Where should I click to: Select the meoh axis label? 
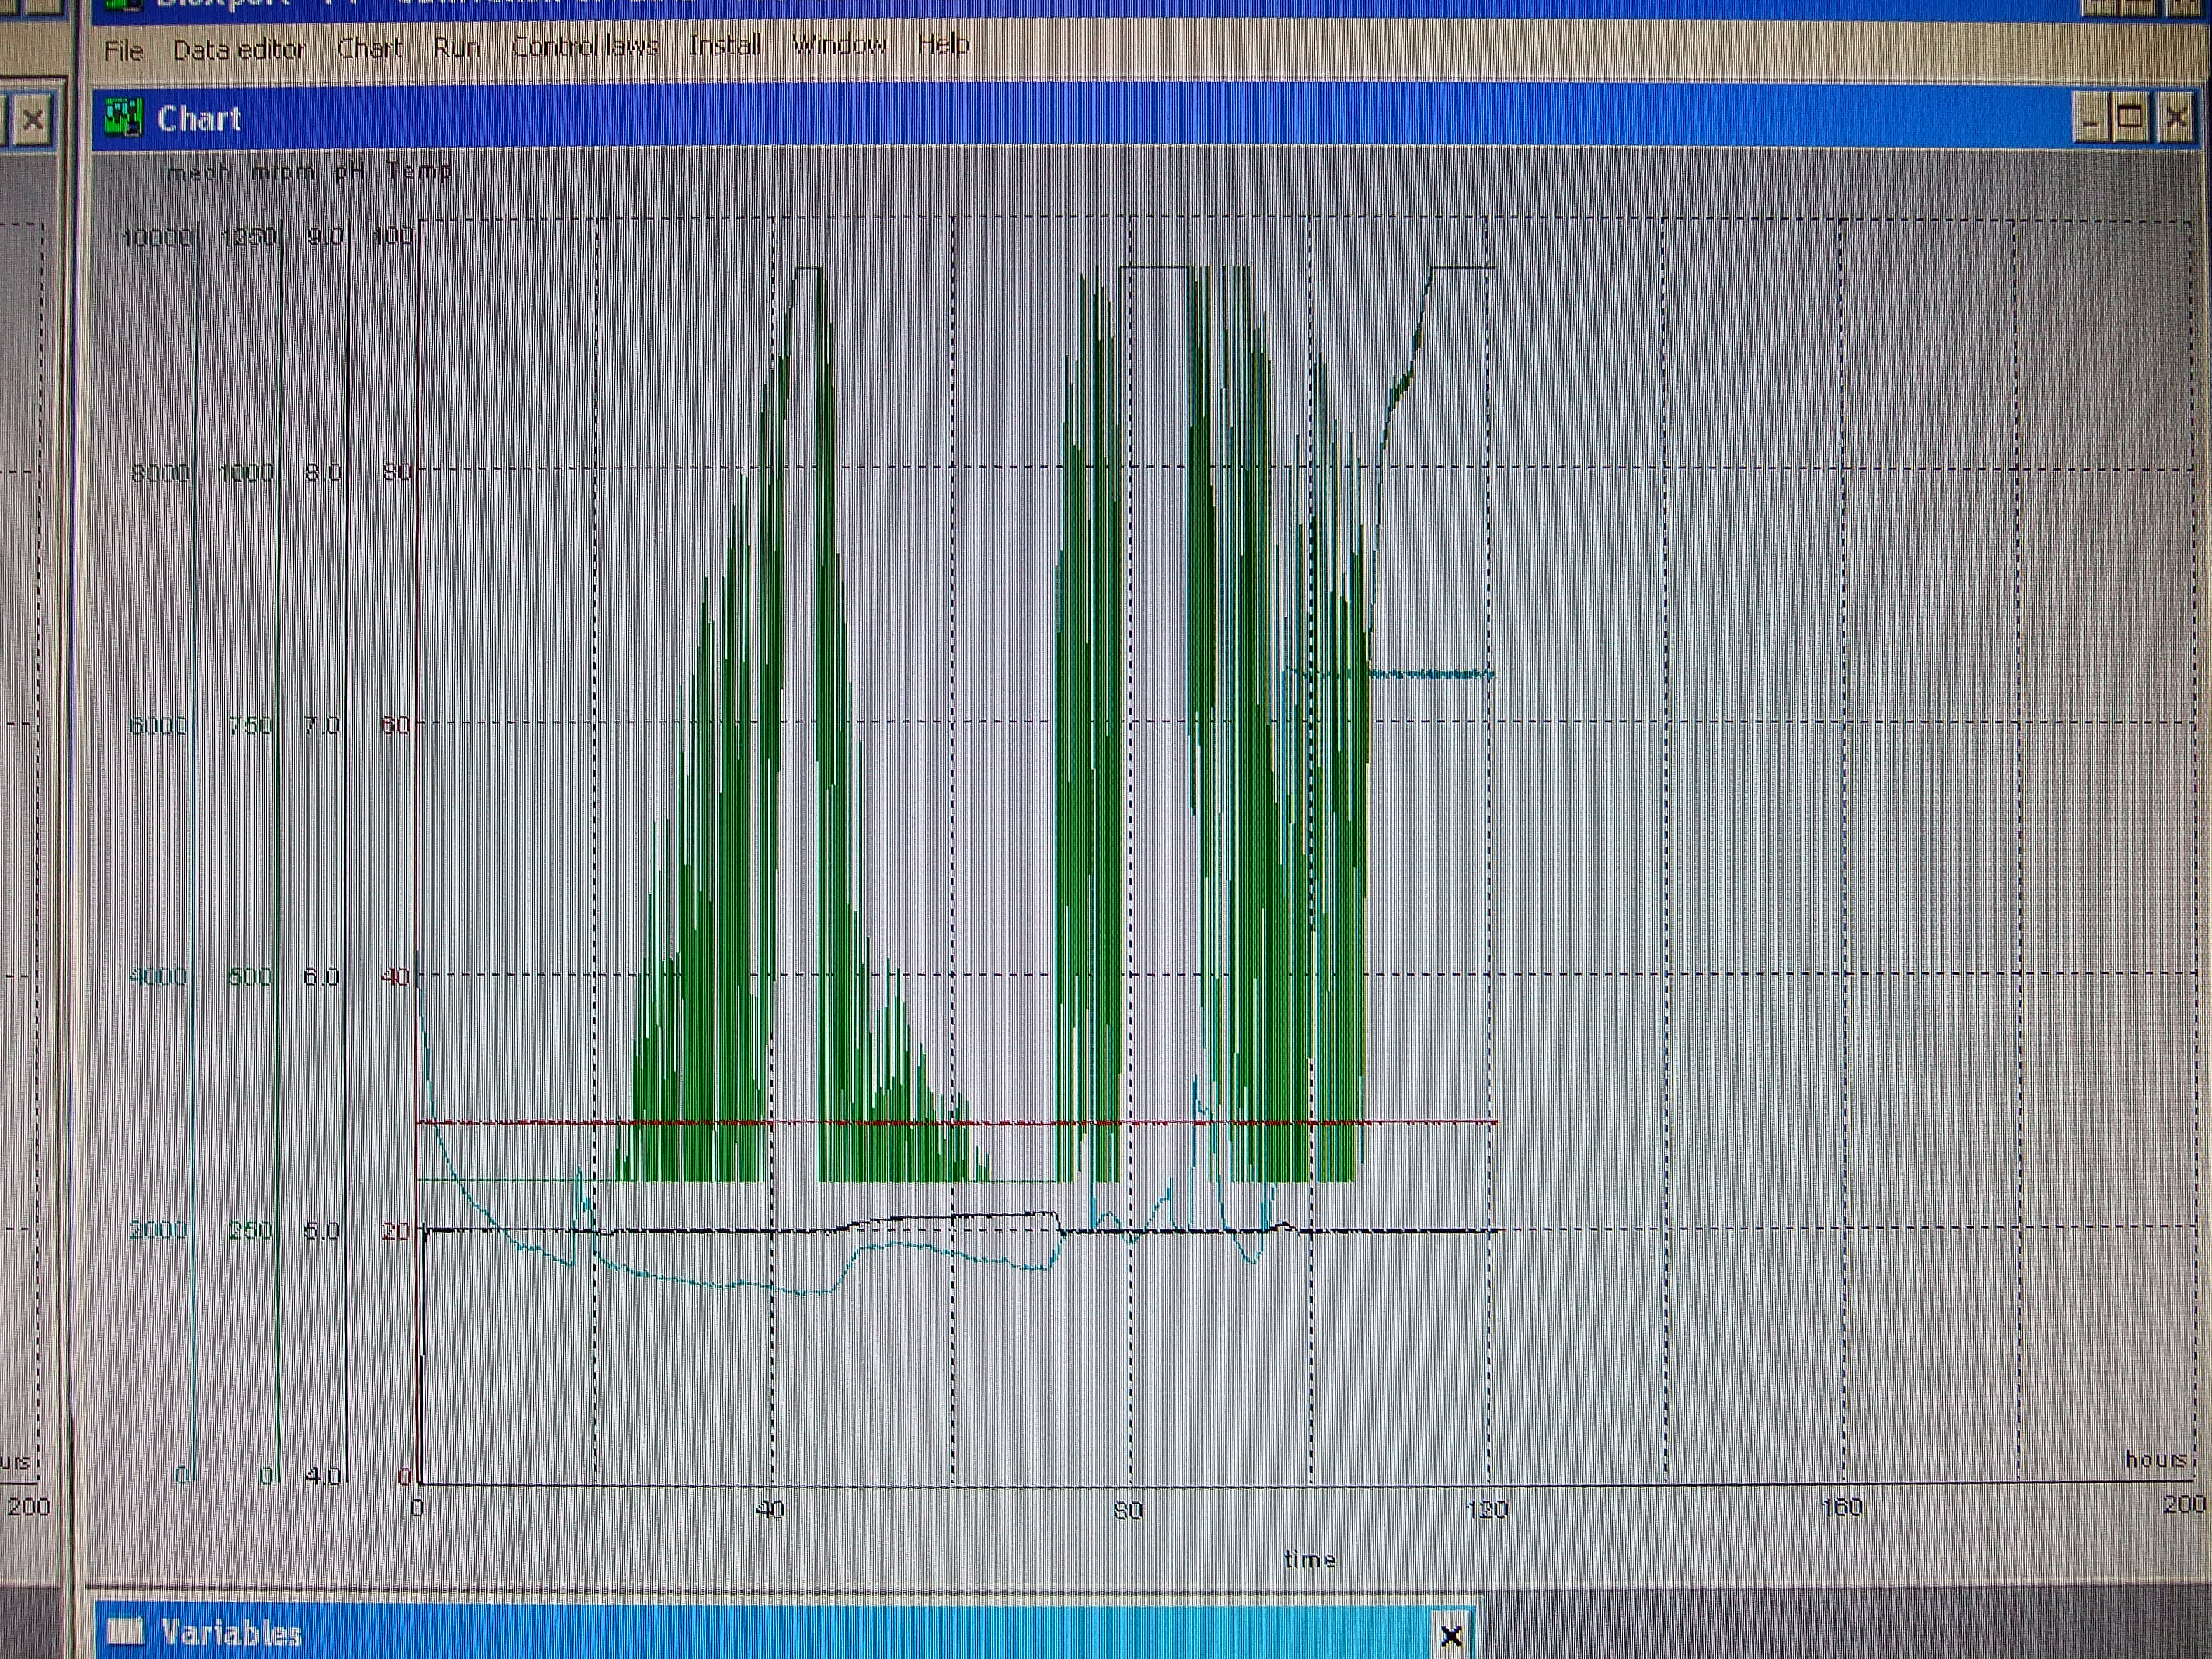point(198,173)
